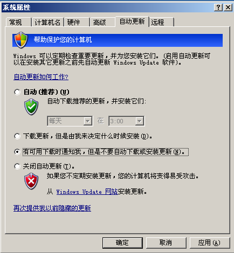Click the green checkmark shield icon

tap(31, 107)
